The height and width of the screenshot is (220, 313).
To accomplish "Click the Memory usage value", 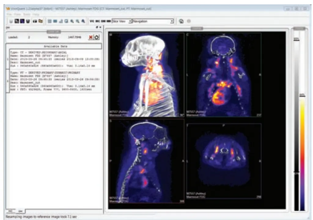I will pos(75,37).
